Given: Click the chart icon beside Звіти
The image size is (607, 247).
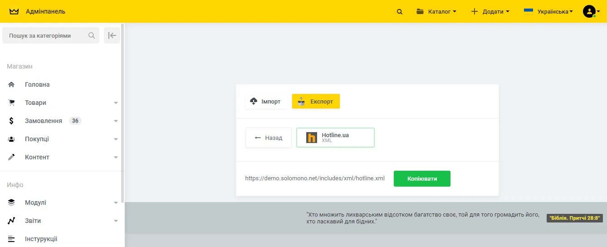Looking at the screenshot, I should [x=11, y=221].
